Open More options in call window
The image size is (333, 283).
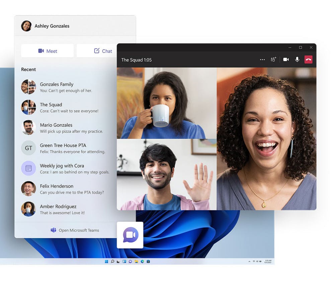(262, 60)
